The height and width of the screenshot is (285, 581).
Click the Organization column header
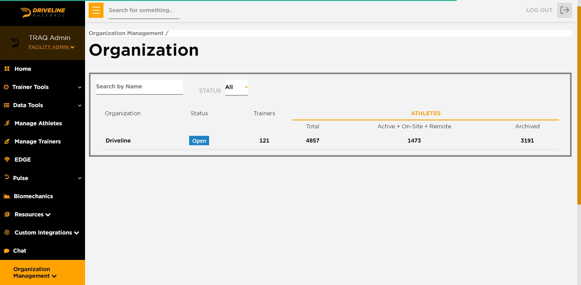click(123, 113)
